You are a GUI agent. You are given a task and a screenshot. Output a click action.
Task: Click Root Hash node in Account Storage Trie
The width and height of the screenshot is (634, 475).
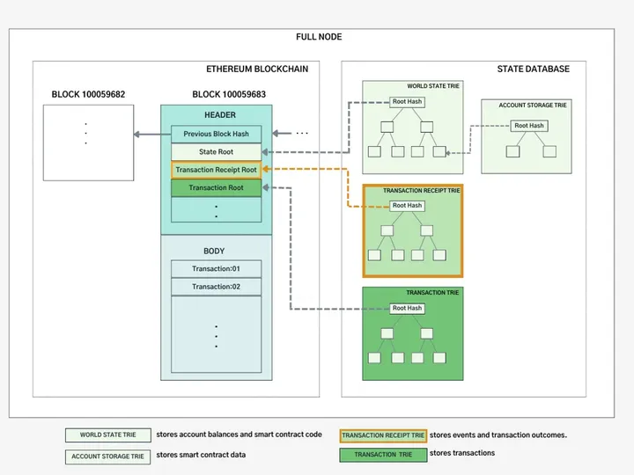[529, 126]
